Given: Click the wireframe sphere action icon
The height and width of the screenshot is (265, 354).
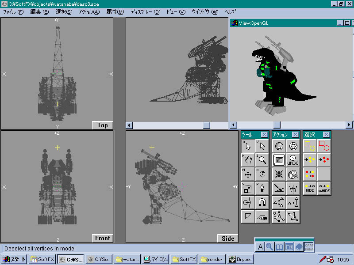Looking at the screenshot, I should point(292,146).
